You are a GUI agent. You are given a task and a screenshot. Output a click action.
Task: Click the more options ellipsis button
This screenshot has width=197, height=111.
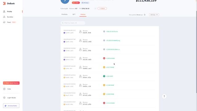point(95,8)
